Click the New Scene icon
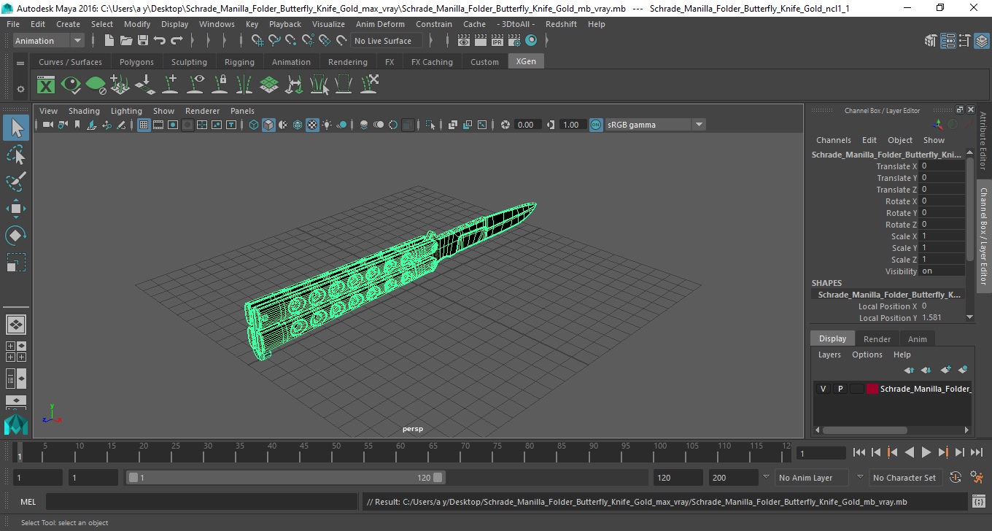Screen dimensions: 992x531 (109, 41)
